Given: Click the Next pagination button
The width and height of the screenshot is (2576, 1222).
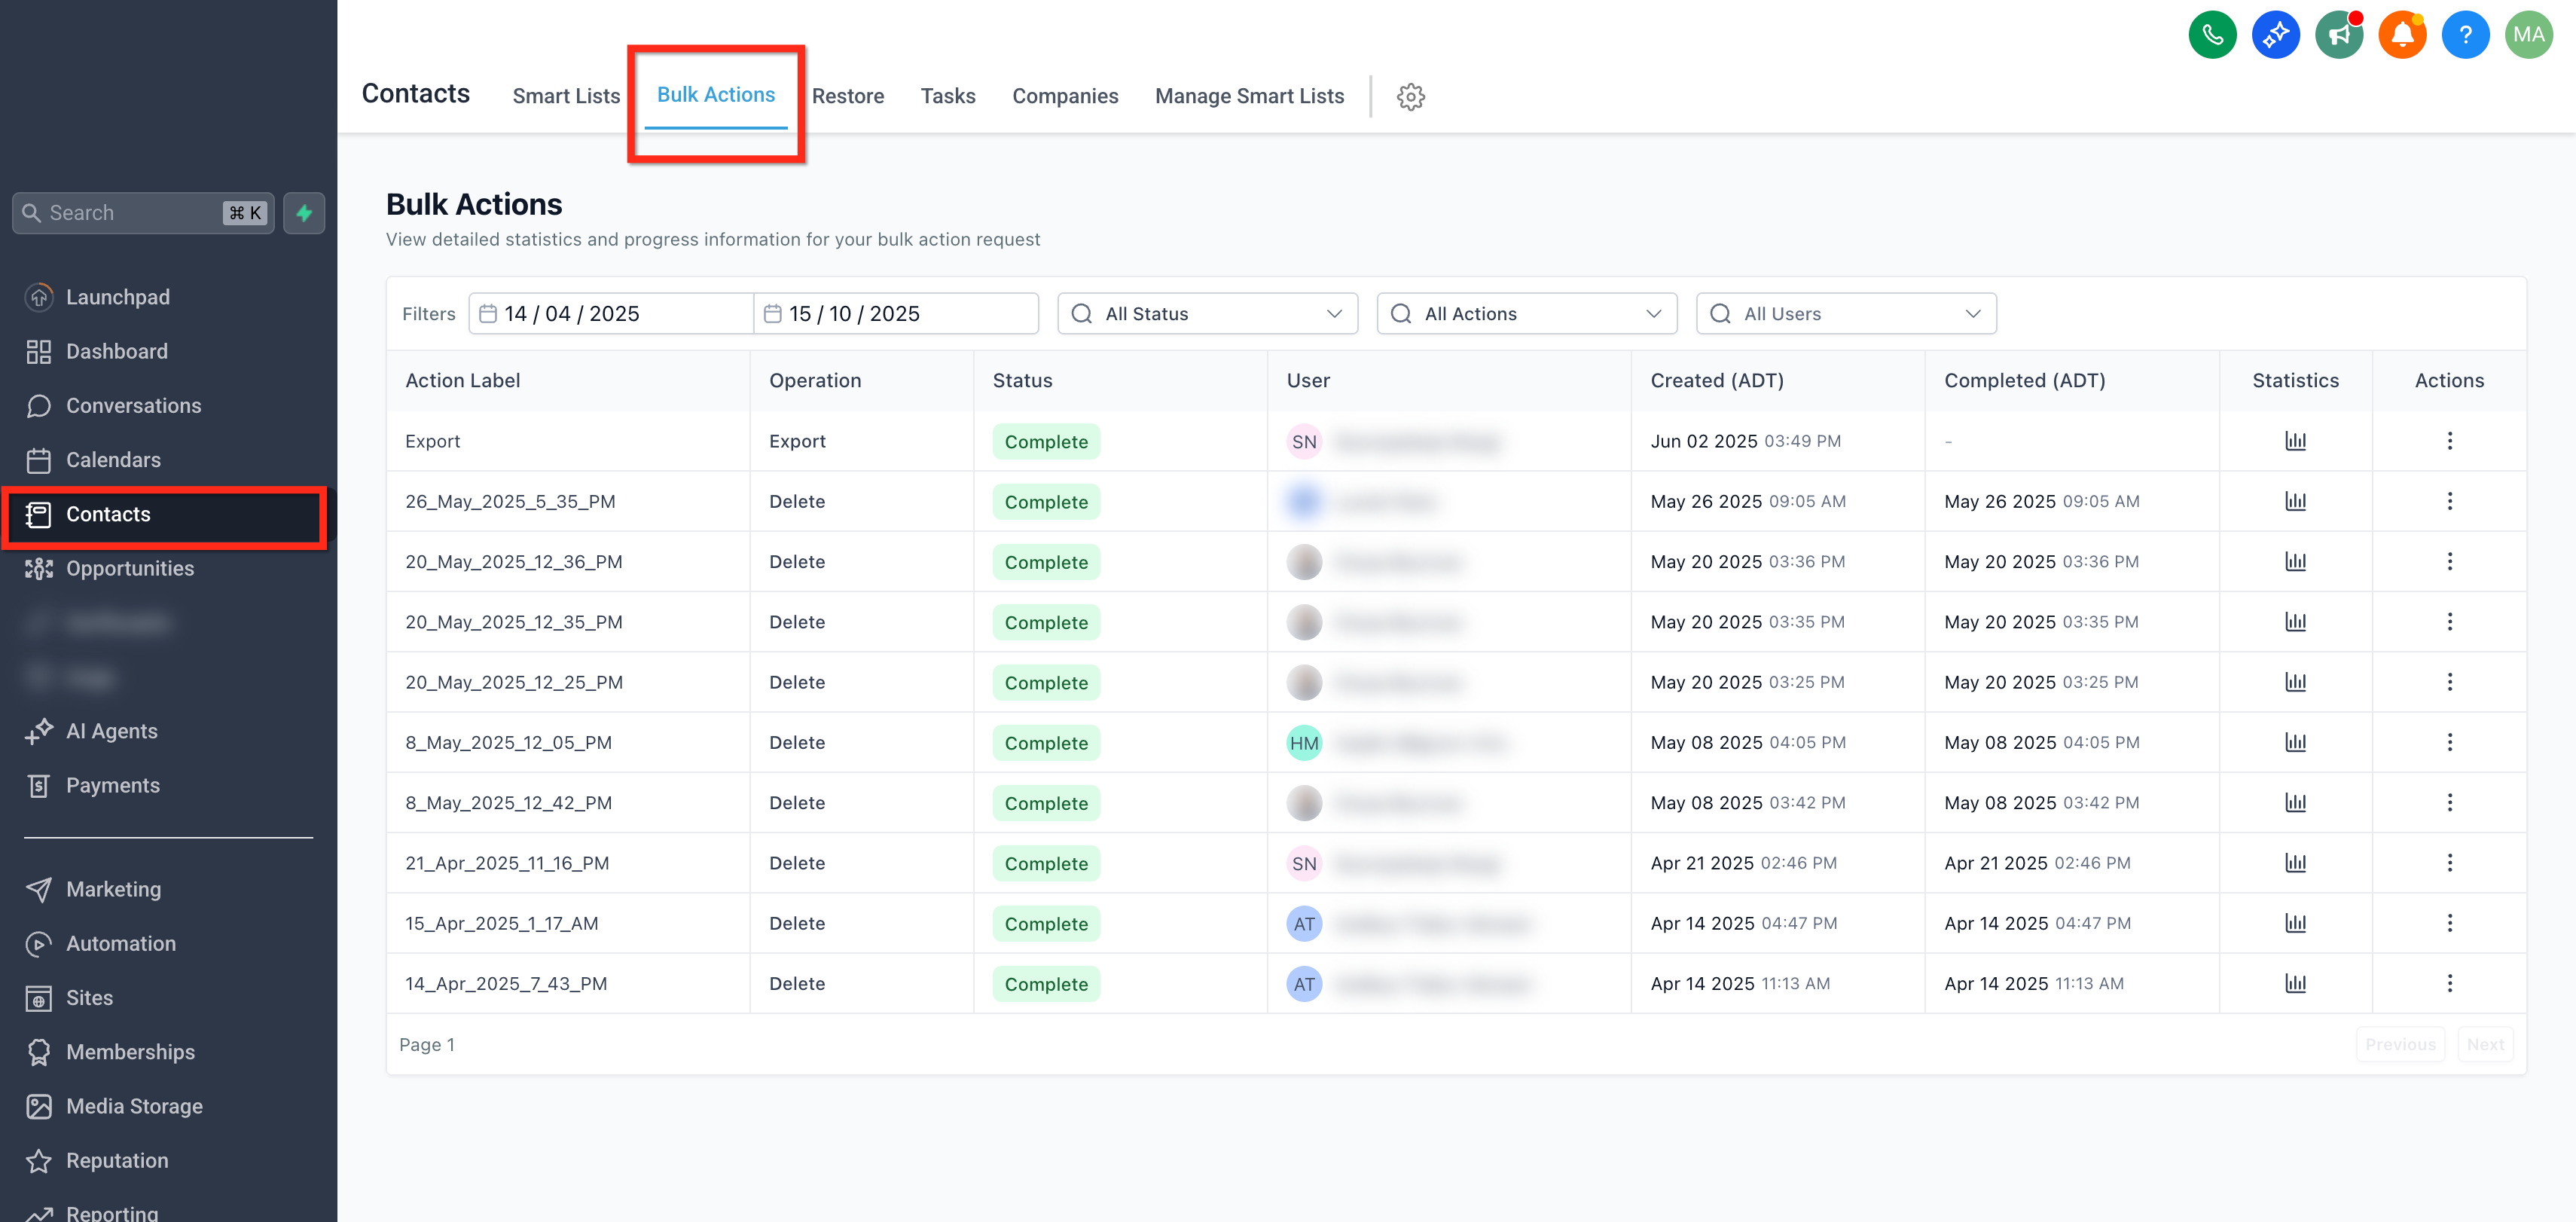Looking at the screenshot, I should click(x=2485, y=1044).
